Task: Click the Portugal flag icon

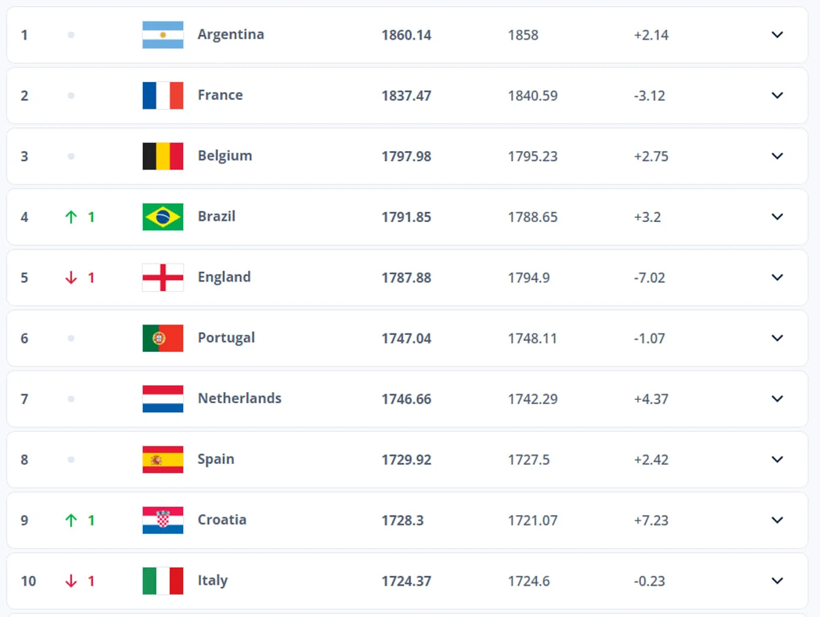Action: coord(163,338)
